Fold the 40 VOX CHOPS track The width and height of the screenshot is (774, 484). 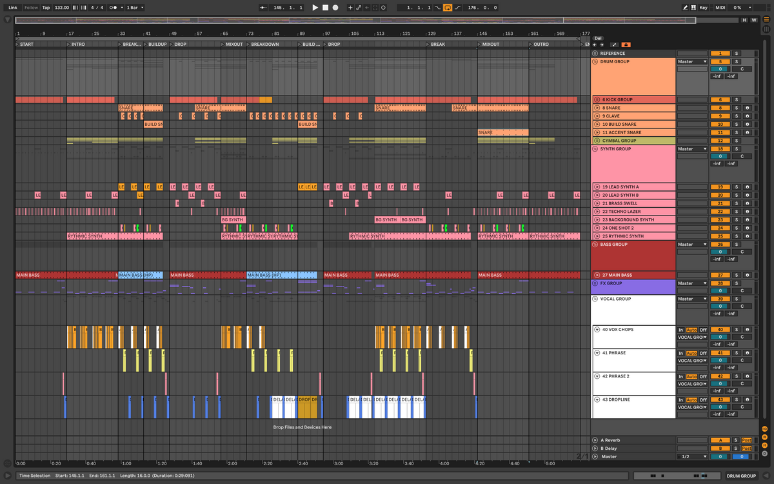pos(597,330)
